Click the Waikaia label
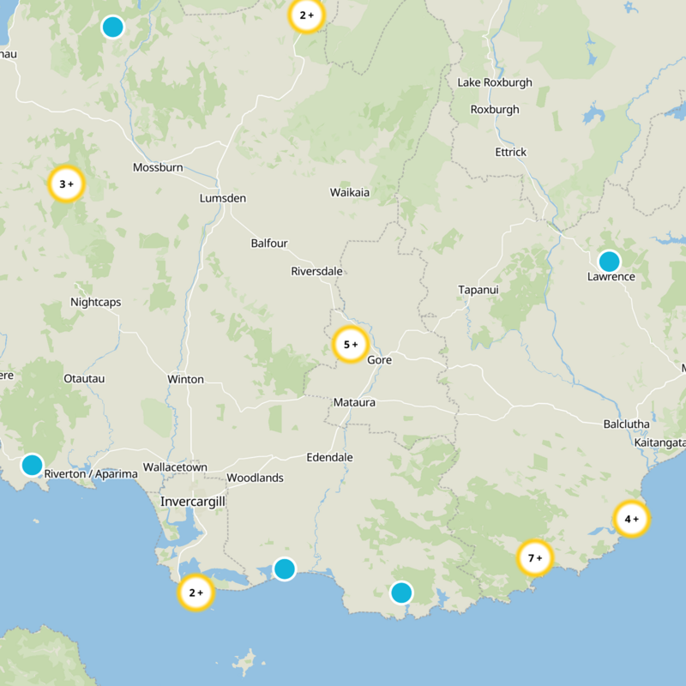Viewport: 686px width, 686px height. point(350,192)
